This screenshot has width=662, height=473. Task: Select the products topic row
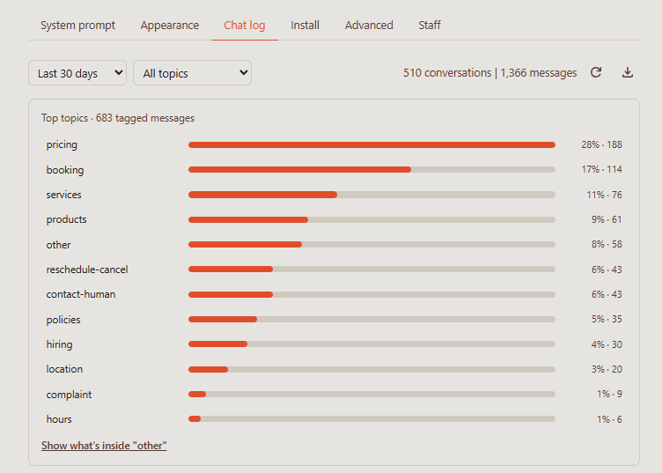pyautogui.click(x=334, y=219)
